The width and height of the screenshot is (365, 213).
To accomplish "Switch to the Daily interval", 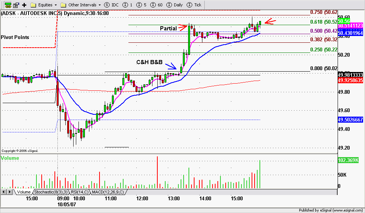I will (175, 5).
